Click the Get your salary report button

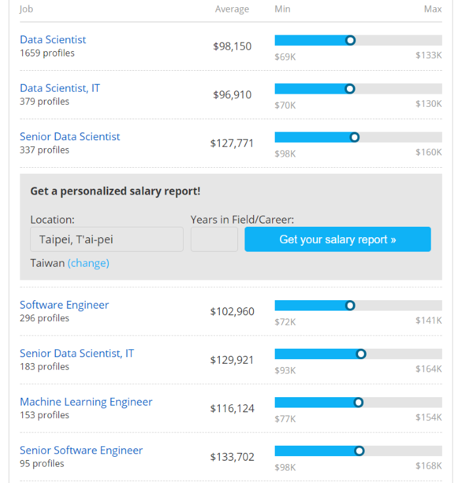coord(338,240)
